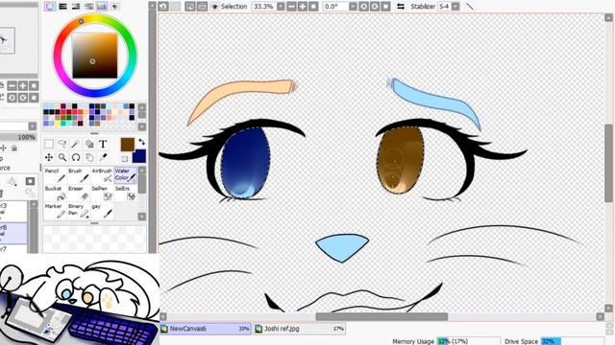
Task: Toggle the Color Wheel panel
Action: click(x=50, y=7)
